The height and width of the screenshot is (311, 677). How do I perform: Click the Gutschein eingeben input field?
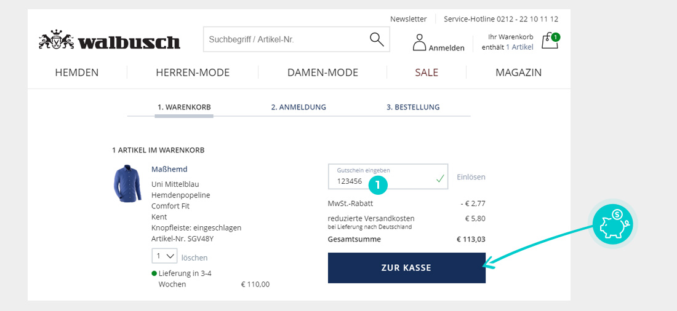pyautogui.click(x=382, y=178)
